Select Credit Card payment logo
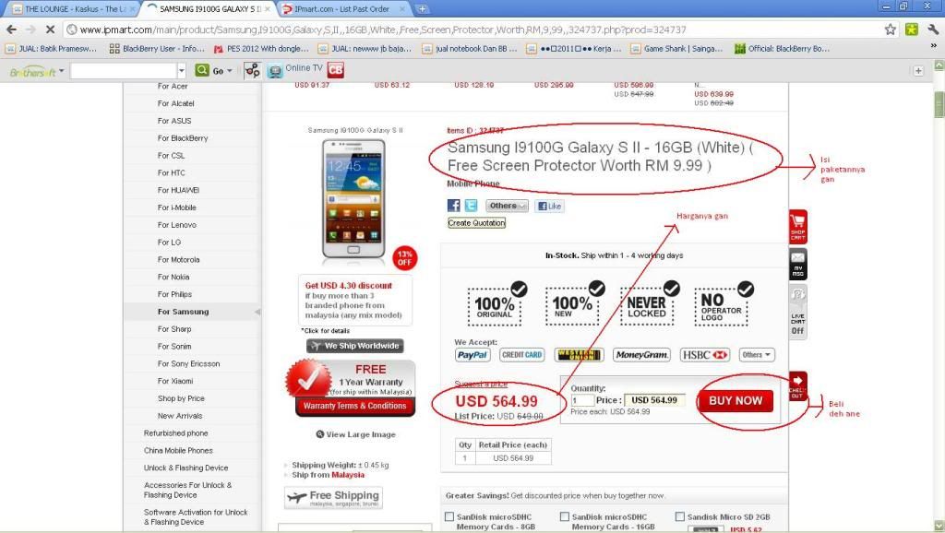 [522, 355]
